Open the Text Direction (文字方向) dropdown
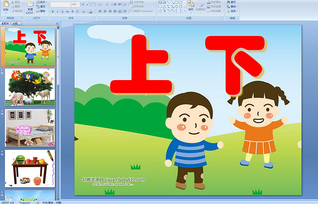Image resolution: width=318 pixels, height=204 pixels. click(138, 2)
